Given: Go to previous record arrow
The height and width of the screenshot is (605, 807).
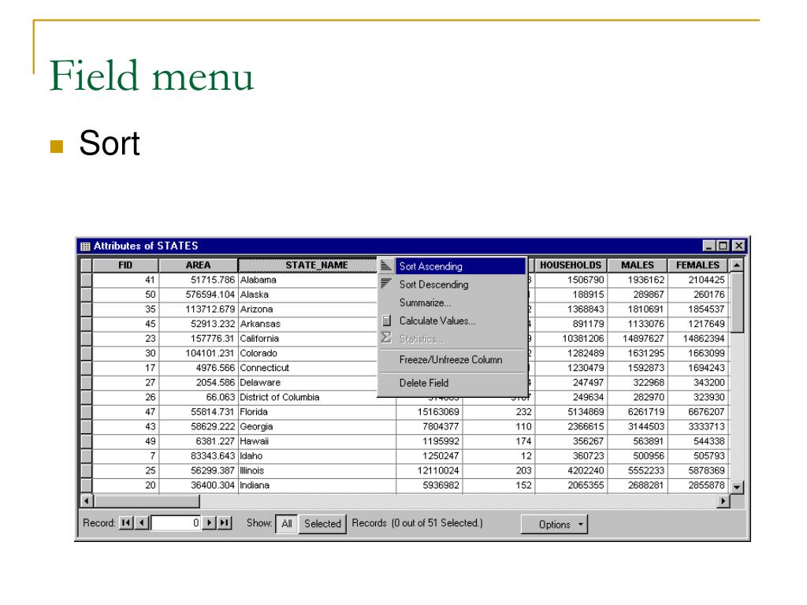Looking at the screenshot, I should coord(142,523).
